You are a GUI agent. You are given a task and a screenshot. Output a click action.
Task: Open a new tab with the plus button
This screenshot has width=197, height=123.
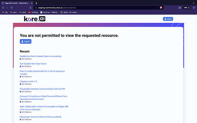pyautogui.click(x=36, y=3)
